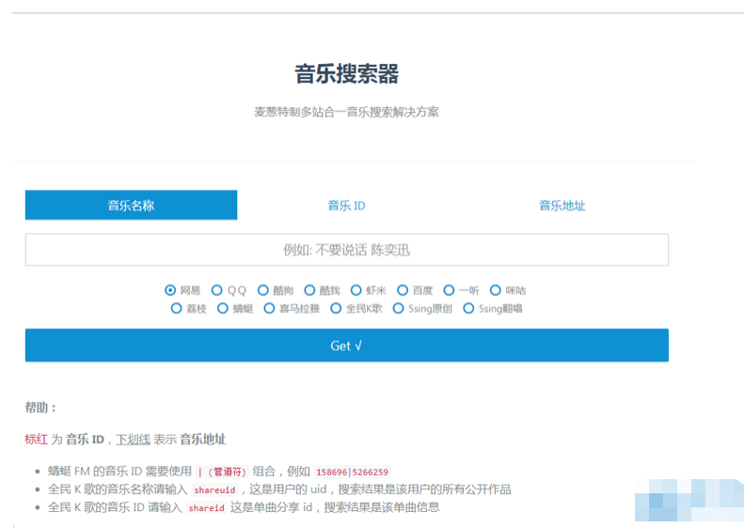Choose the 蜻蜓 radio button

coord(223,308)
